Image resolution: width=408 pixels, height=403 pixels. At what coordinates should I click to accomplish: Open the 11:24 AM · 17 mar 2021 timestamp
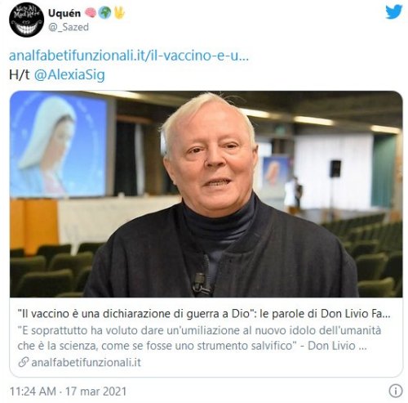point(68,392)
